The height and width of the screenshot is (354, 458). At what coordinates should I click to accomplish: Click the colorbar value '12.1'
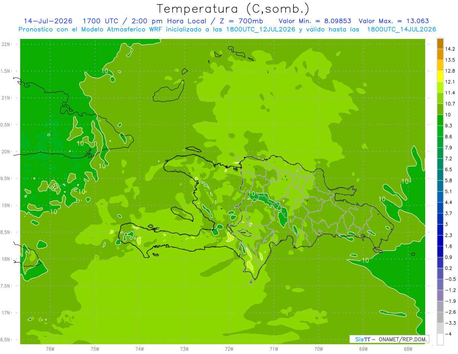(x=450, y=82)
